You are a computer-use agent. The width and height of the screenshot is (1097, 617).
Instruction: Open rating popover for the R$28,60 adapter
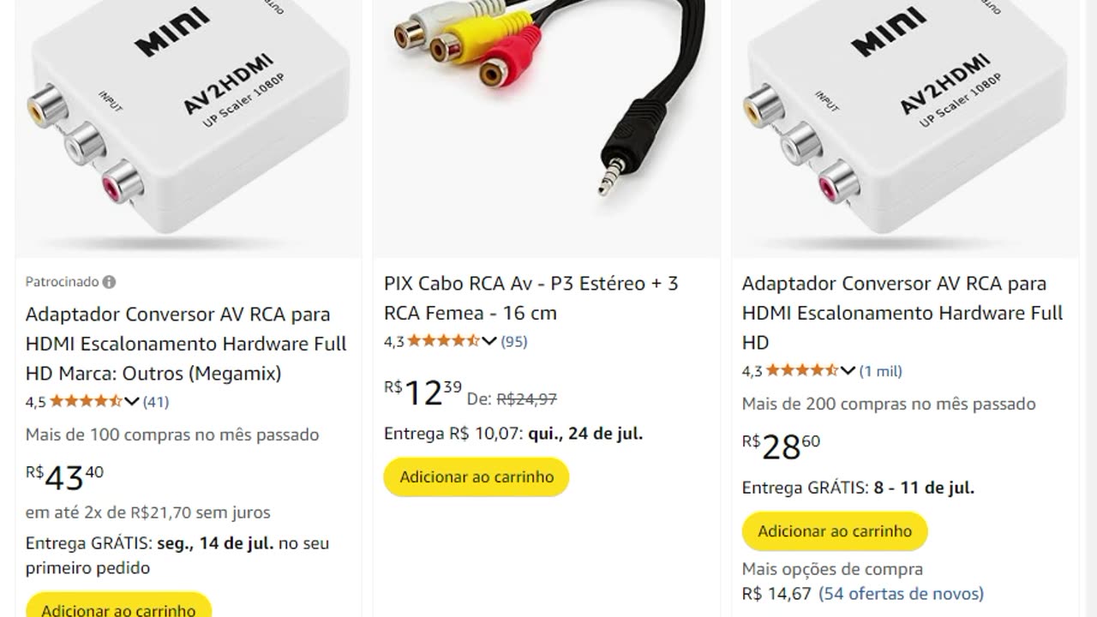848,371
